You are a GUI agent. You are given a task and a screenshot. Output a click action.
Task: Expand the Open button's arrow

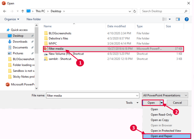162,103
